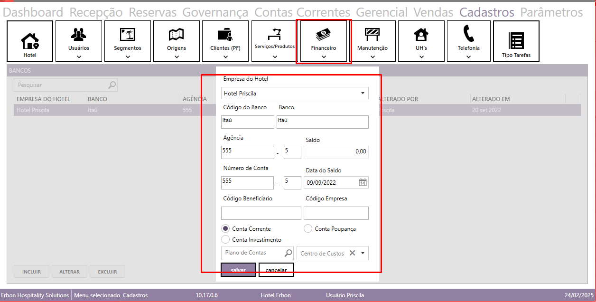This screenshot has height=302, width=596.
Task: Open the Origens map icon
Action: (x=177, y=34)
